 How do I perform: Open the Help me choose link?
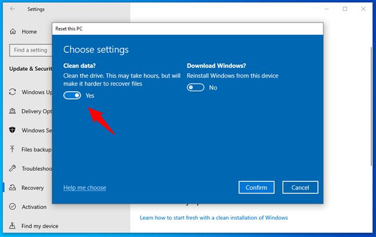pos(85,188)
